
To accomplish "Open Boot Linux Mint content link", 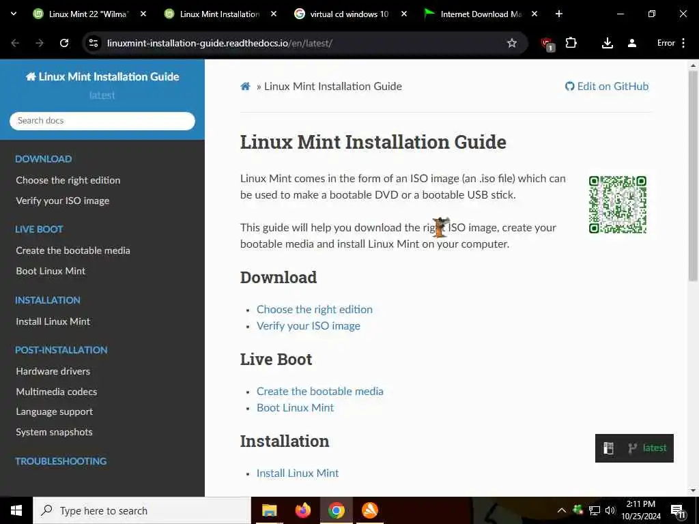I will [x=295, y=408].
